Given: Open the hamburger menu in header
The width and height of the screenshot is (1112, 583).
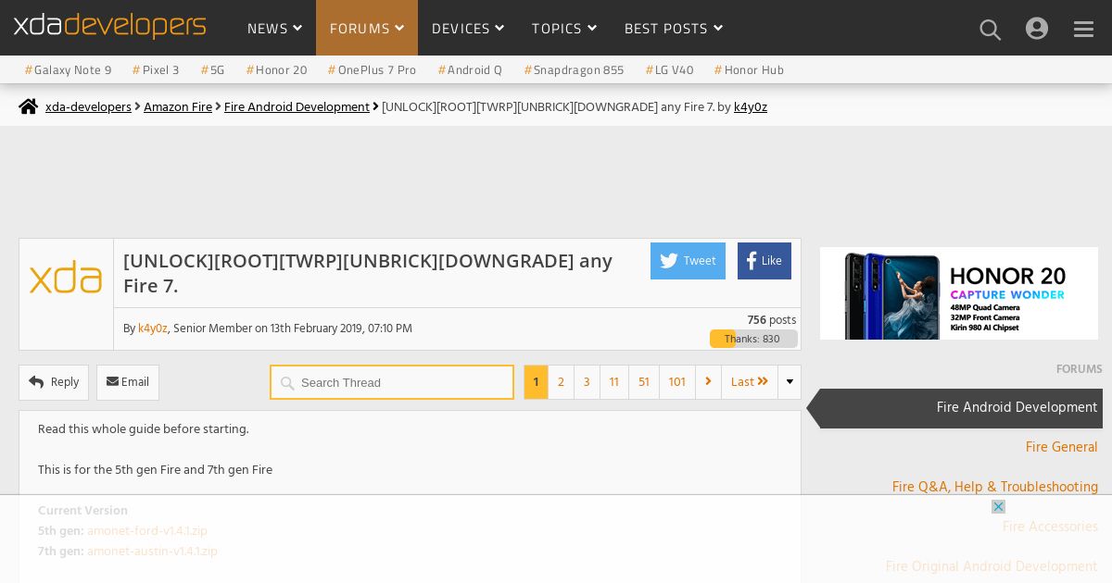Looking at the screenshot, I should [x=1084, y=29].
